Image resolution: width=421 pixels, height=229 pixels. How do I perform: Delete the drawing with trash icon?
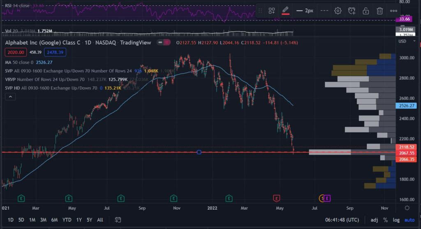tap(379, 11)
